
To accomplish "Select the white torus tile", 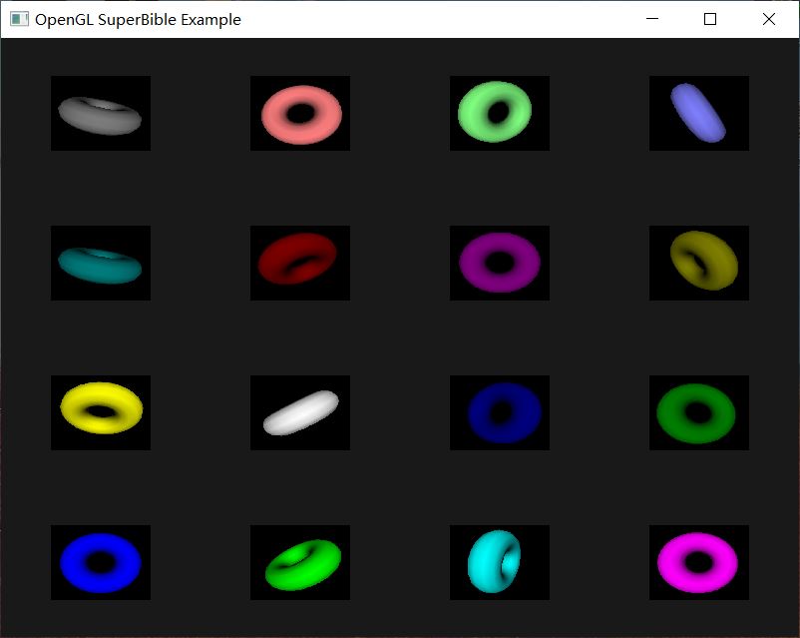I will click(x=300, y=412).
